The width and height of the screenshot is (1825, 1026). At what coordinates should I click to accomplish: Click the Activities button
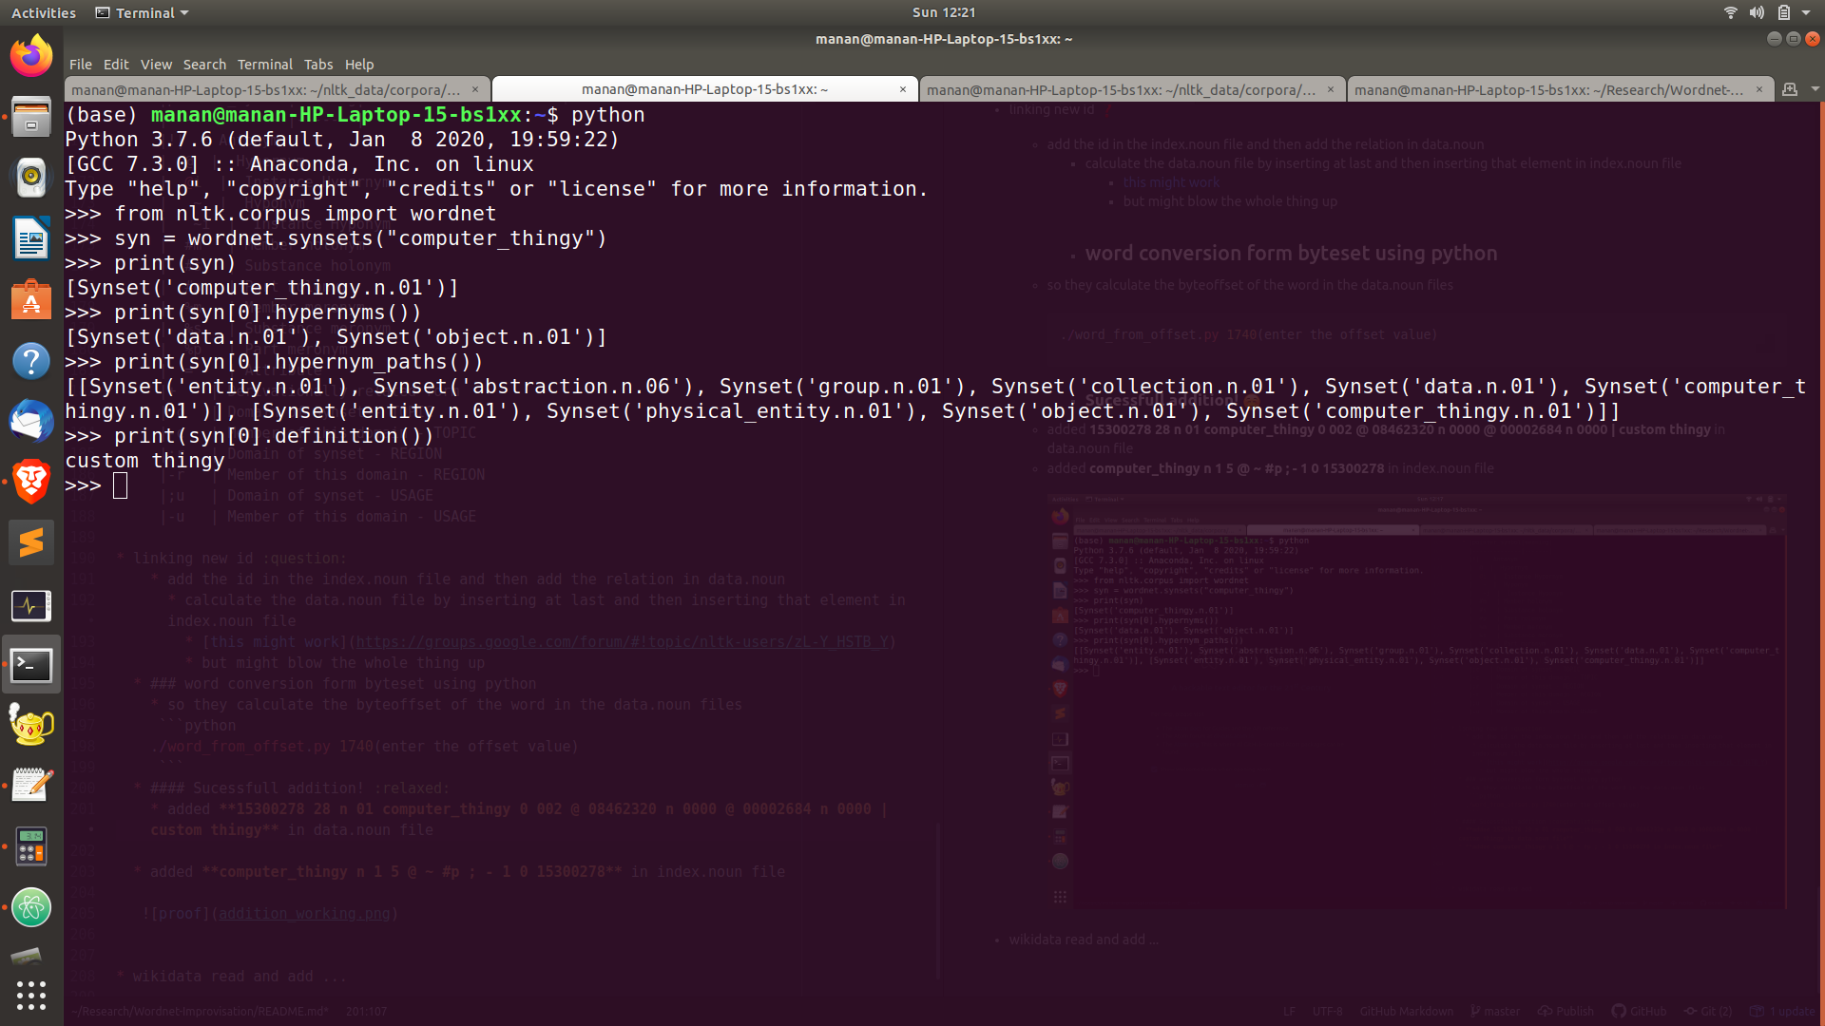(x=44, y=12)
